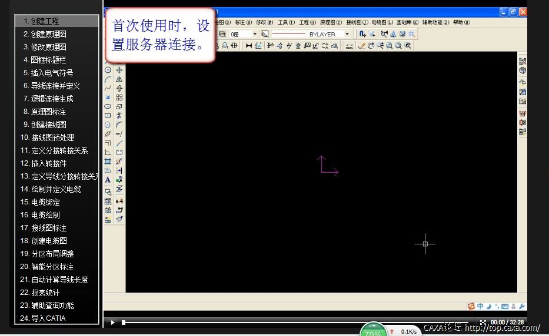Select the trim scissors tool
Screen dimensions: 549x336
(119, 116)
